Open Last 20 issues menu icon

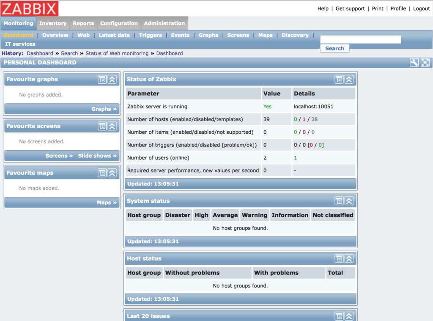pos(339,316)
